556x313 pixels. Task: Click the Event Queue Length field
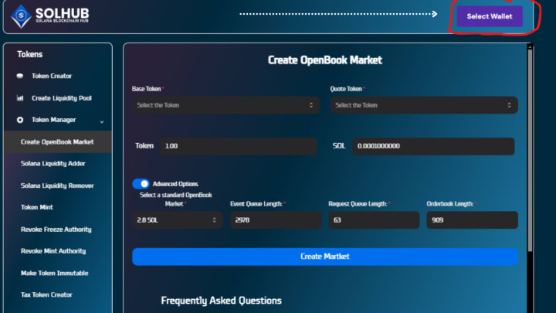pyautogui.click(x=276, y=220)
